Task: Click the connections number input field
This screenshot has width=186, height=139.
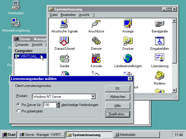Action: (x=50, y=105)
